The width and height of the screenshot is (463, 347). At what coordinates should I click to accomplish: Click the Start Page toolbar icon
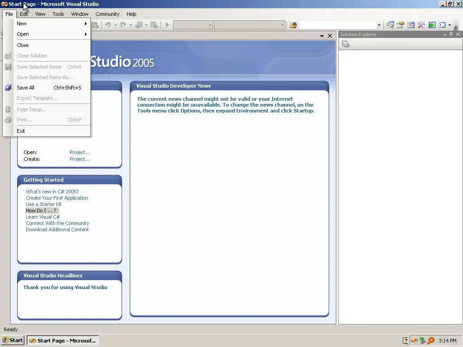pyautogui.click(x=432, y=25)
